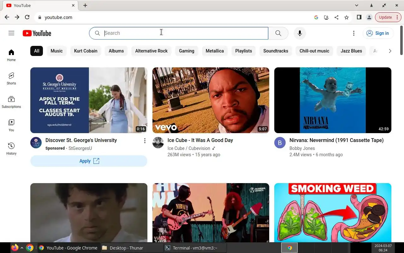Switch to Desktop - Thunar taskbar window
This screenshot has height=253, width=404.
click(x=132, y=248)
